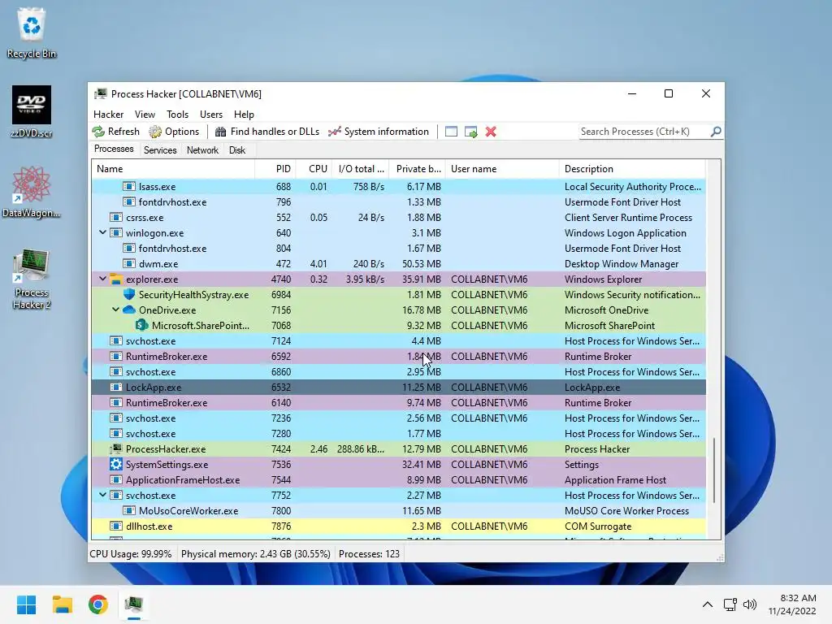Collapse the OneDrive.exe tree node

pyautogui.click(x=115, y=310)
